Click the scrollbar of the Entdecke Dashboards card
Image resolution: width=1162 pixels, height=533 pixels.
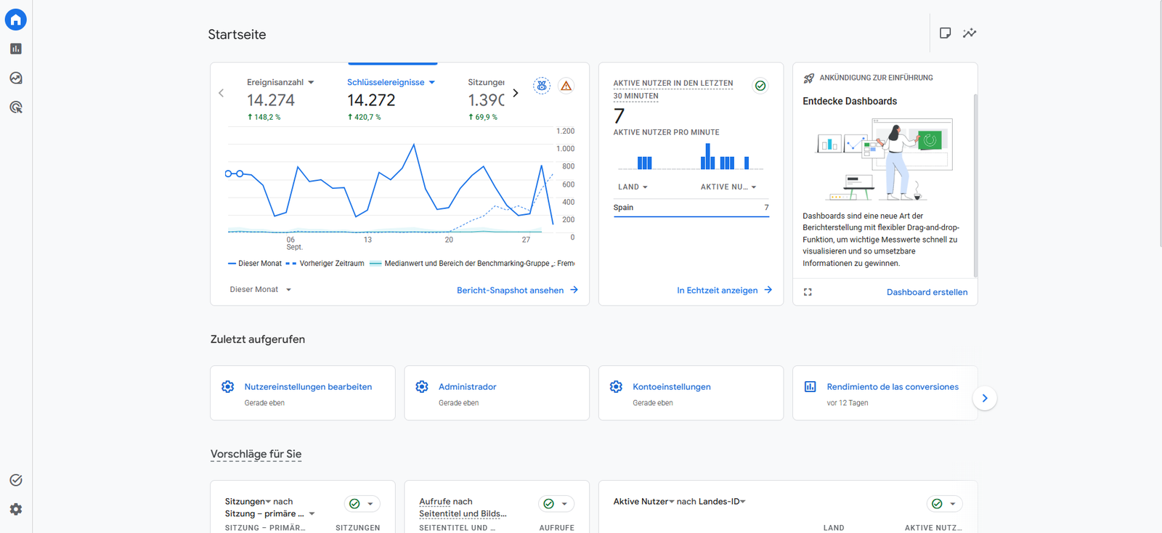point(975,185)
